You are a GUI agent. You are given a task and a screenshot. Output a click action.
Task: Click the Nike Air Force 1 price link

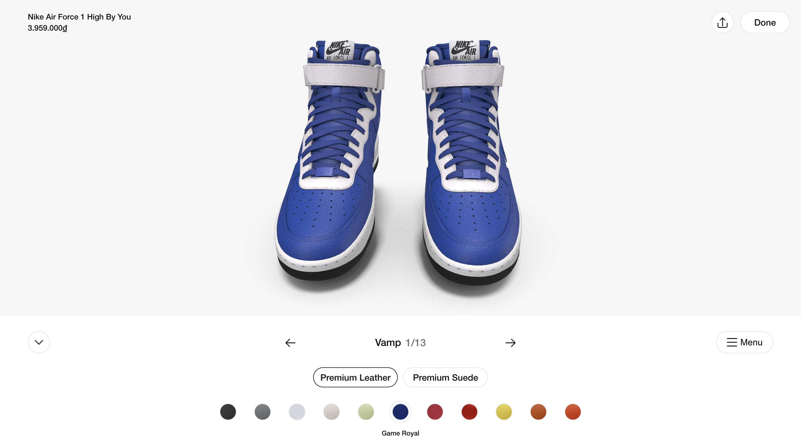[x=48, y=27]
